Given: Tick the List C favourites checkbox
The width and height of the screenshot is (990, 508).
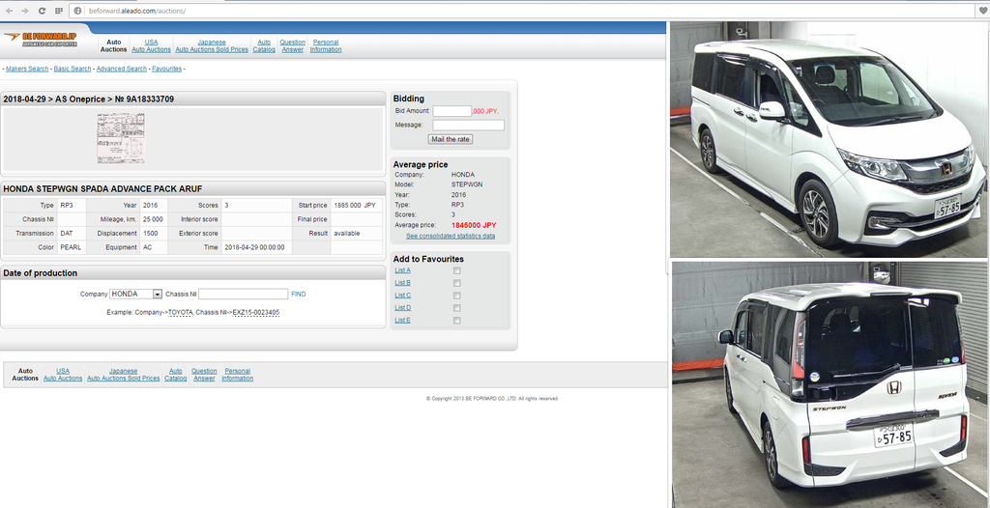Looking at the screenshot, I should (x=457, y=296).
